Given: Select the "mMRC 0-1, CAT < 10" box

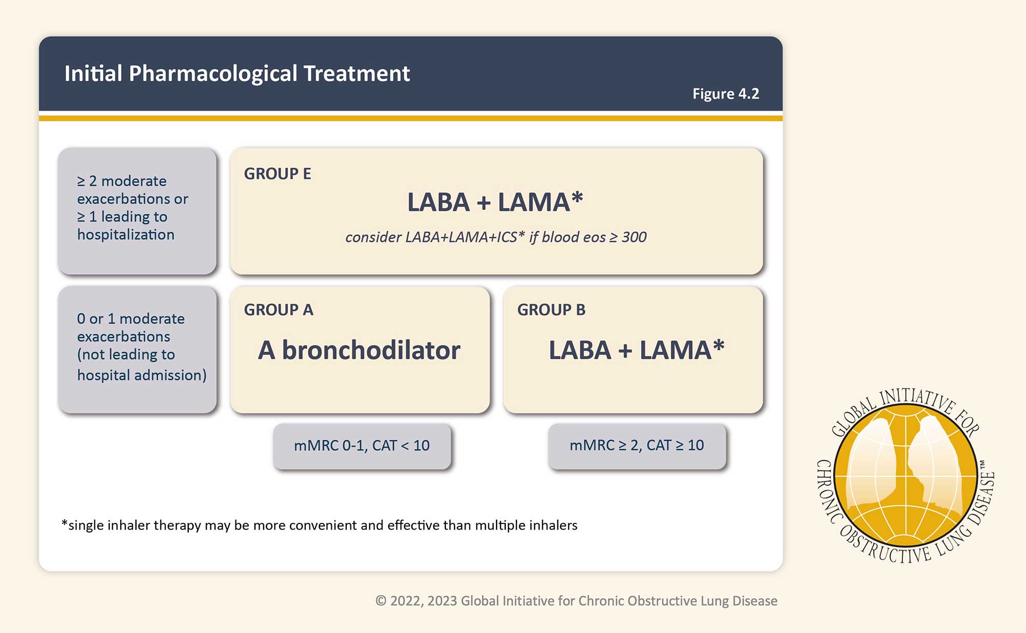Looking at the screenshot, I should (362, 445).
